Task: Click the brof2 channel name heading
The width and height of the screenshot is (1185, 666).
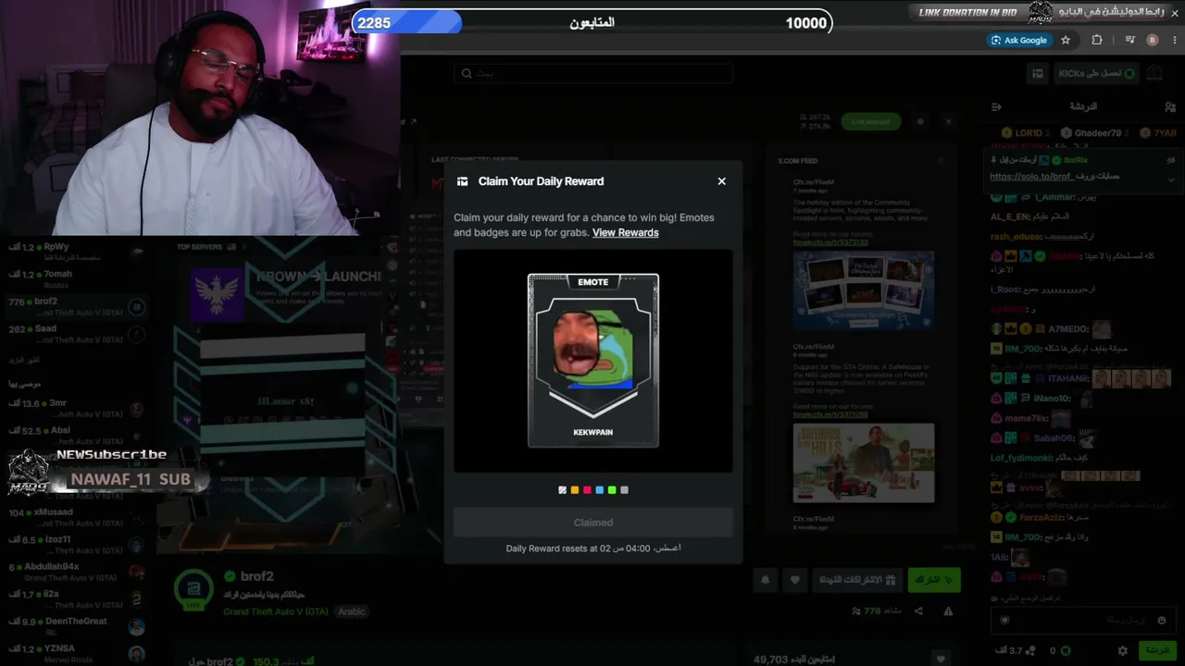Action: [256, 577]
